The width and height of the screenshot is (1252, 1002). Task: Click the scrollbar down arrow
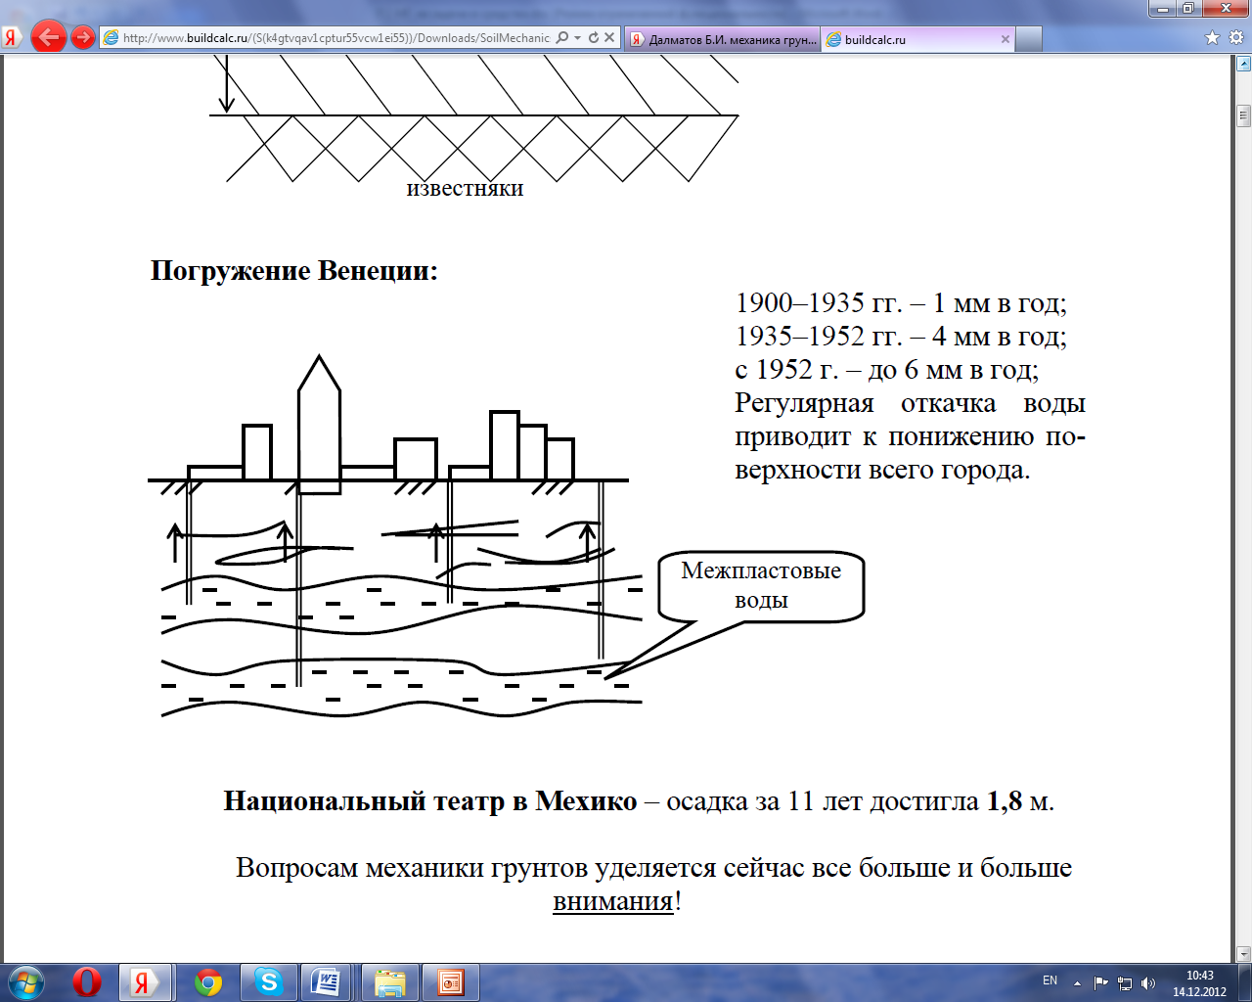[x=1243, y=954]
